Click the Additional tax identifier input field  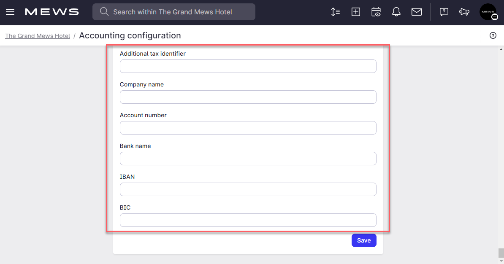(x=248, y=66)
